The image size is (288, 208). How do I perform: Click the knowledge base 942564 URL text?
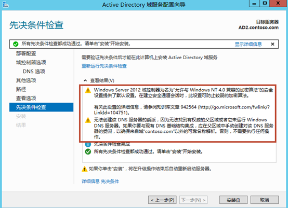182,110
